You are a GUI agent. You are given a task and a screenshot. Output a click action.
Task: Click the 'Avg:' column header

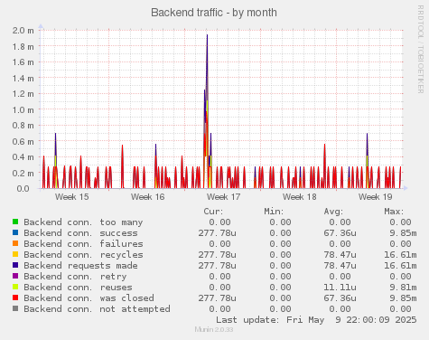[333, 212]
